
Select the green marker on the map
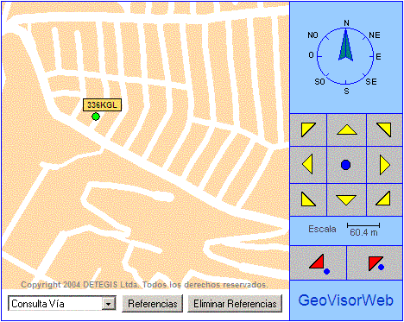coord(96,117)
